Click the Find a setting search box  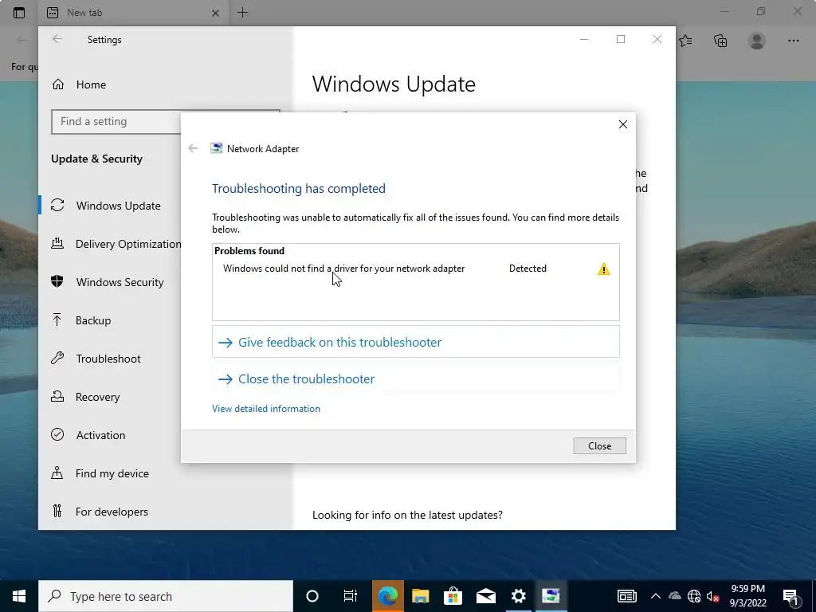(116, 122)
